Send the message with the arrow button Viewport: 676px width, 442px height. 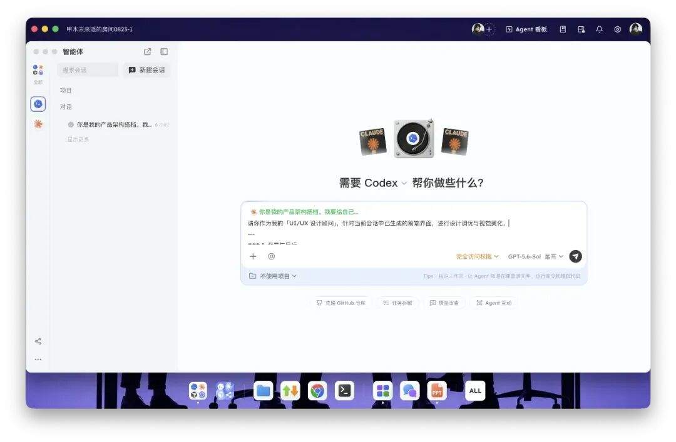(x=576, y=256)
